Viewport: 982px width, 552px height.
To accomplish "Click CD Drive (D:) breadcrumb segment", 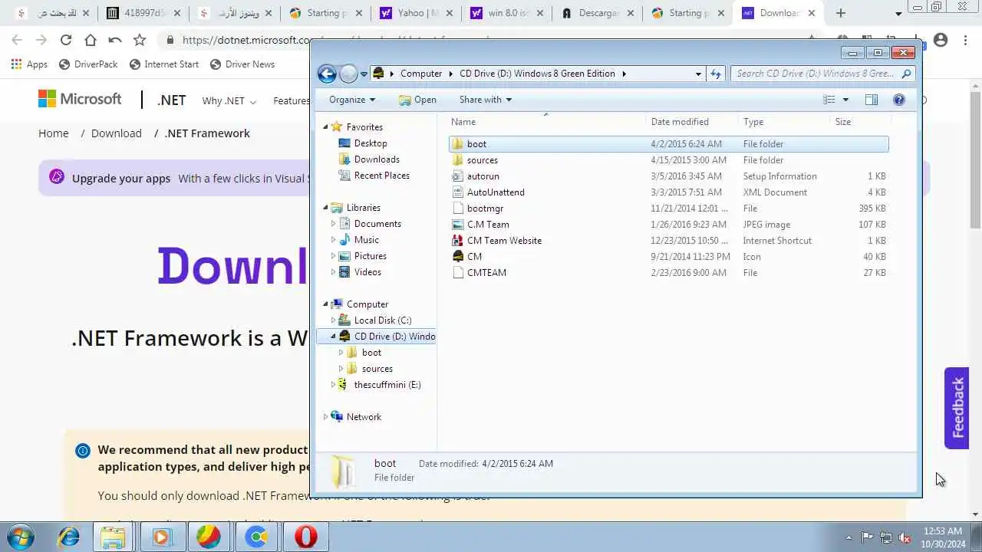I will point(537,74).
